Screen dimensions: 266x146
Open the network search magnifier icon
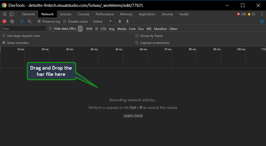tap(29, 21)
